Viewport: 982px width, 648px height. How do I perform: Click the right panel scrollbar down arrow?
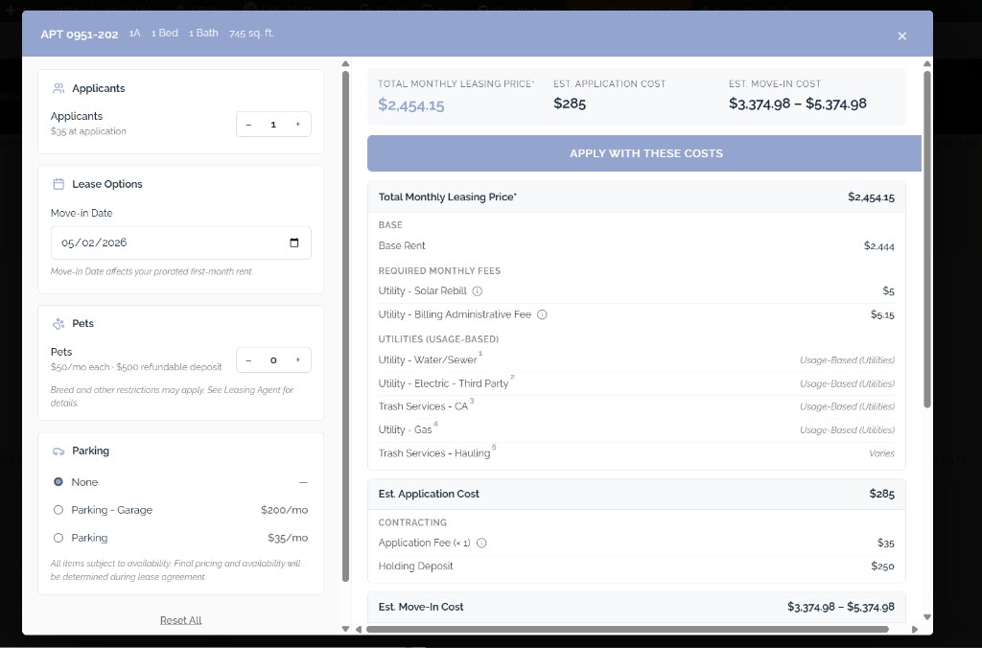[x=926, y=617]
